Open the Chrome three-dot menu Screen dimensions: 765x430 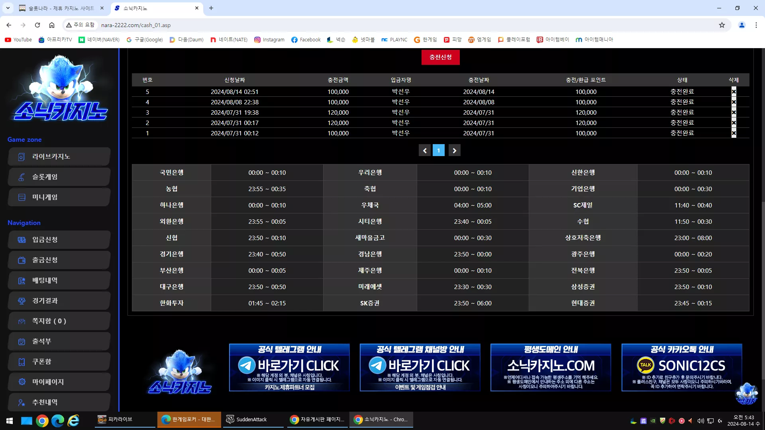point(756,25)
